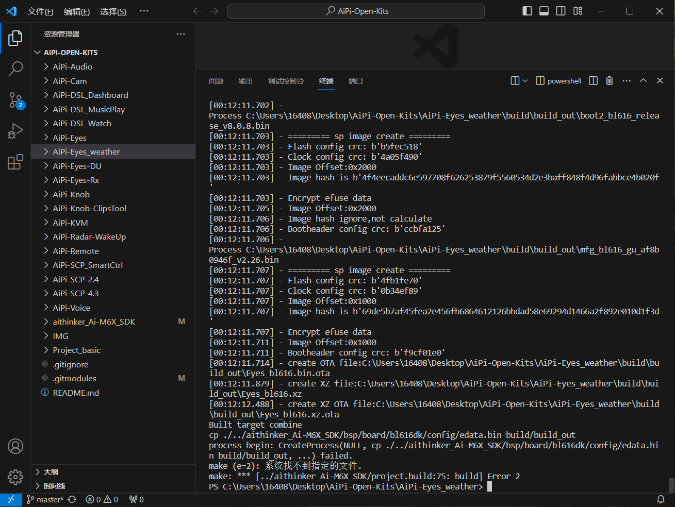Click the remote window icon in status bar
This screenshot has width=675, height=507.
pyautogui.click(x=11, y=499)
